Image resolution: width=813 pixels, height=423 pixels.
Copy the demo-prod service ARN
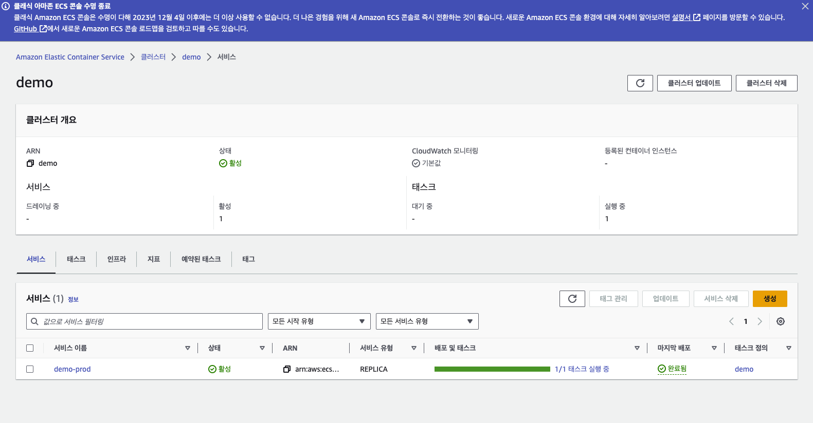pyautogui.click(x=287, y=369)
